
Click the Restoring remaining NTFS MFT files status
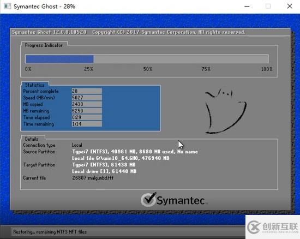[50, 232]
